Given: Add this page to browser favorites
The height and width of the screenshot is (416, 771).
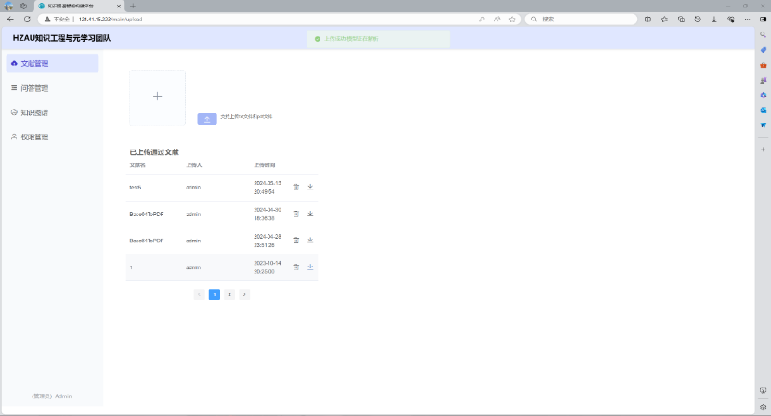Looking at the screenshot, I should (x=512, y=19).
